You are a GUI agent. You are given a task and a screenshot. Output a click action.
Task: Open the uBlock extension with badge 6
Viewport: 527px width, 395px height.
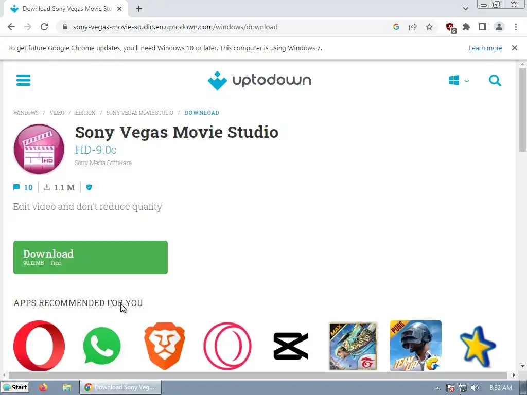pos(450,28)
